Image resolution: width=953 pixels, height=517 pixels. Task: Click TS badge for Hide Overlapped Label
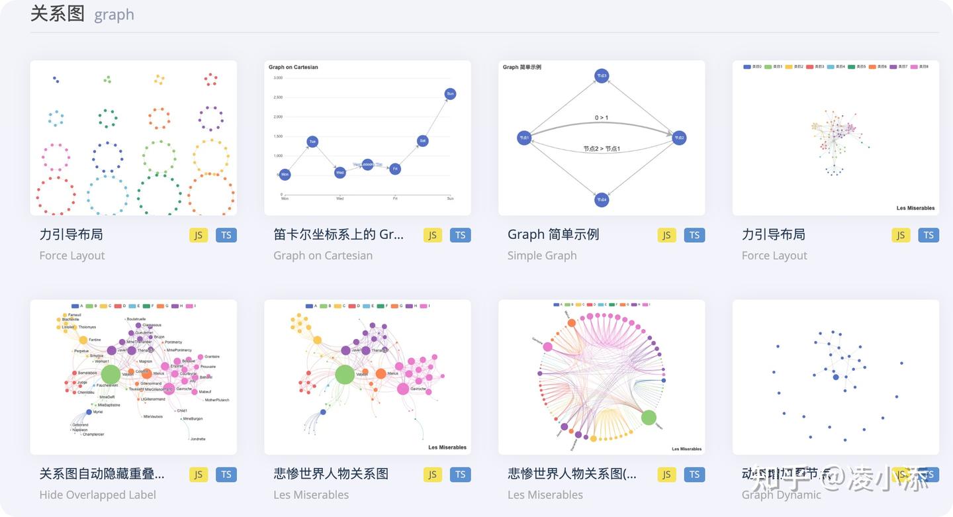pos(226,475)
